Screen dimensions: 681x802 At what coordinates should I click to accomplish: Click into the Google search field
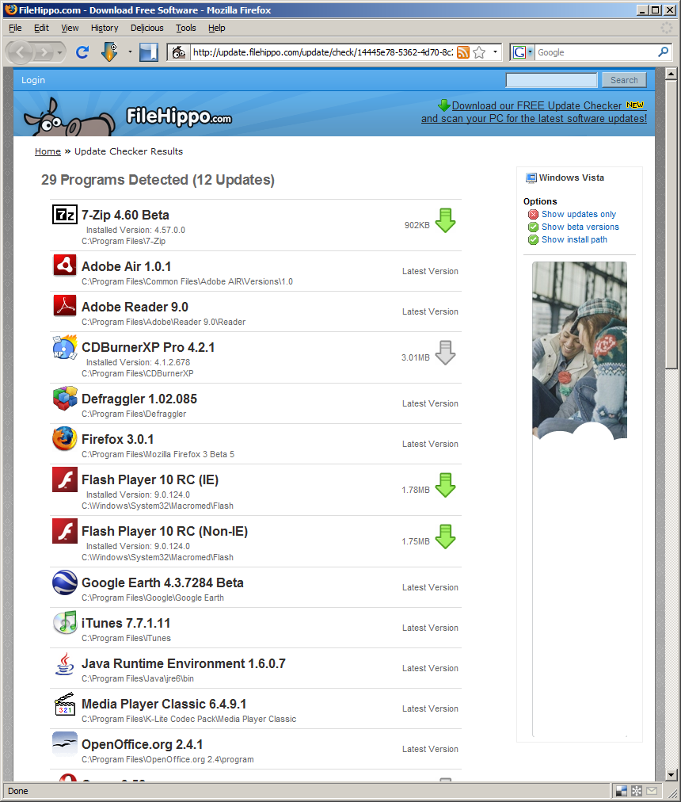click(596, 52)
